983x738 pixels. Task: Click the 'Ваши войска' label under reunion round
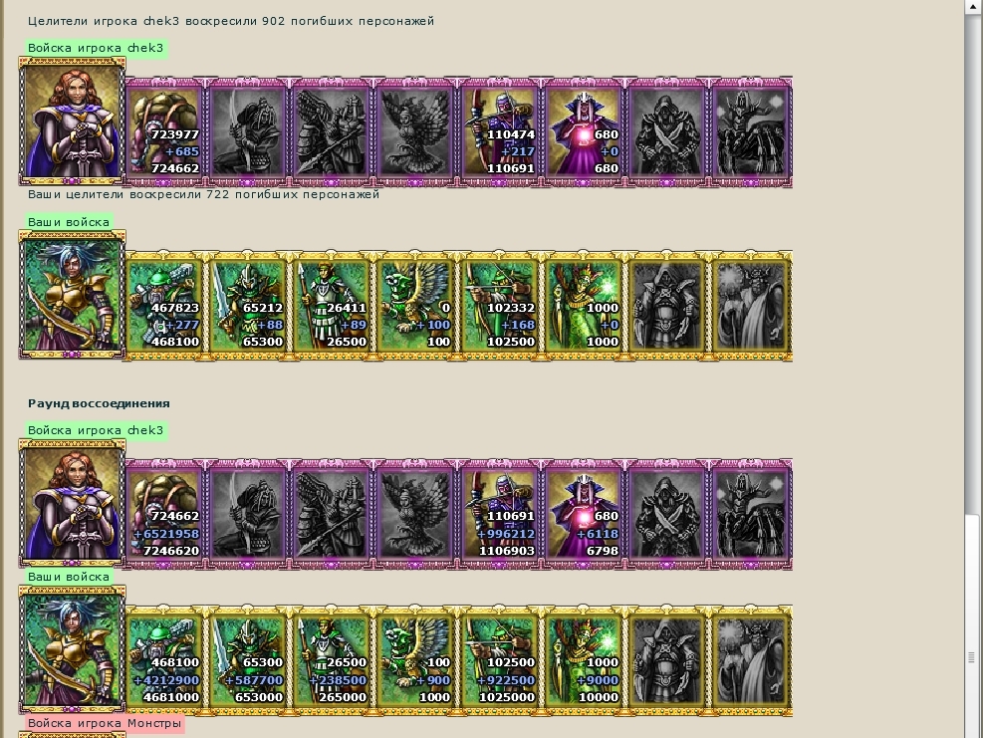click(x=69, y=577)
